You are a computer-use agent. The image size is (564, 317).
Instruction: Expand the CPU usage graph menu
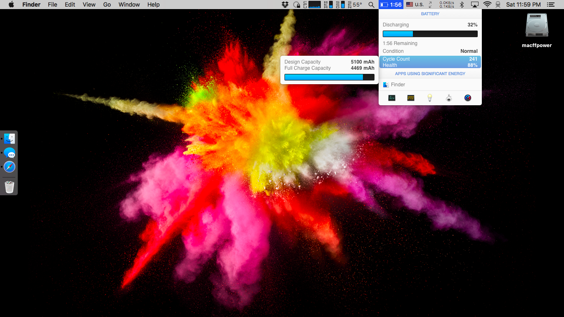(x=311, y=5)
